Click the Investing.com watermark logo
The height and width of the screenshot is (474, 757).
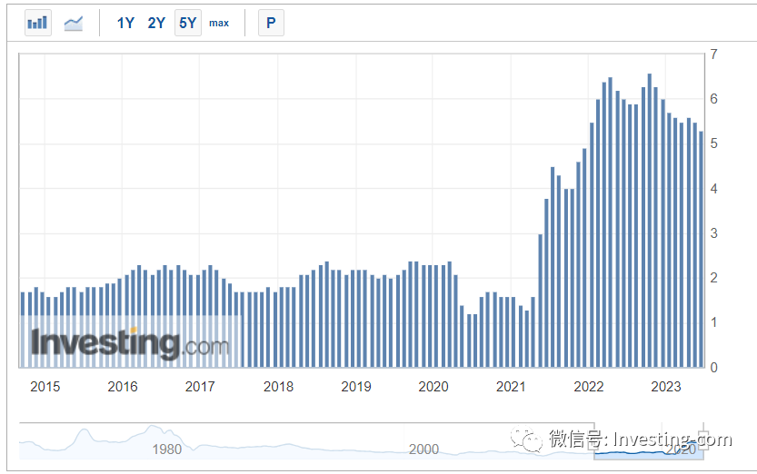[x=130, y=343]
